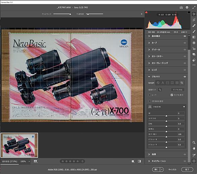Select the Upright Auto (A) mode

click(163, 83)
